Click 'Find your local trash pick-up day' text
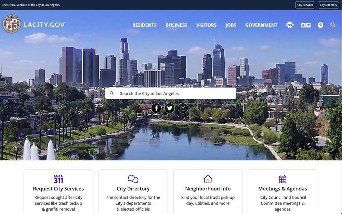Image resolution: width=342 pixels, height=214 pixels. click(x=208, y=200)
